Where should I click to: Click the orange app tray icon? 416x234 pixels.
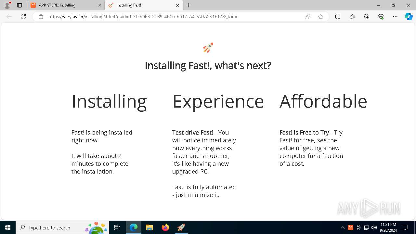point(351,227)
